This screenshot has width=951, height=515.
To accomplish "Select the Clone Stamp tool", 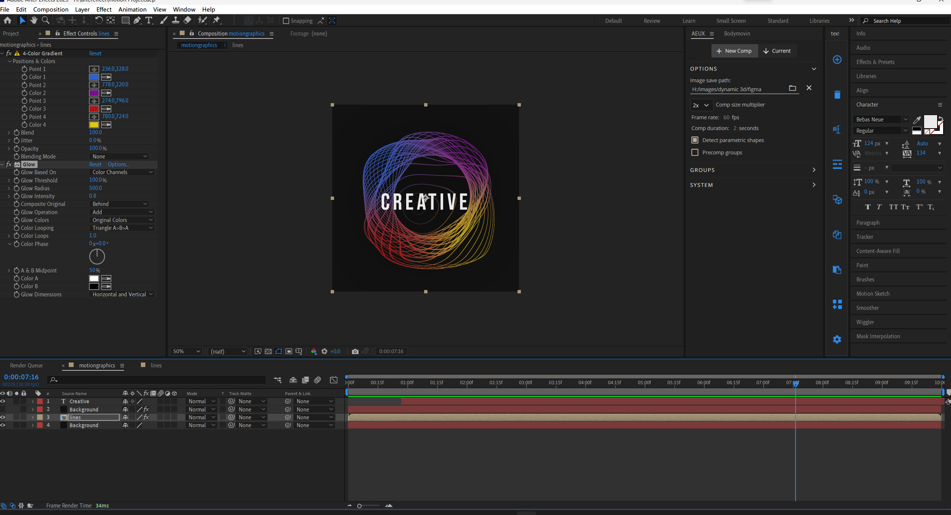I will 175,21.
